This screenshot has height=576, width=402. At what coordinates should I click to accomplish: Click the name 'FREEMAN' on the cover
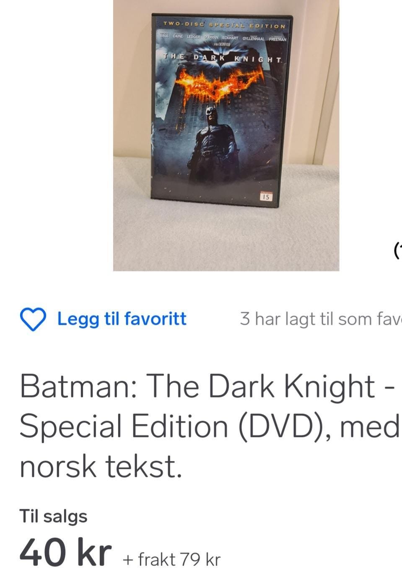[278, 39]
